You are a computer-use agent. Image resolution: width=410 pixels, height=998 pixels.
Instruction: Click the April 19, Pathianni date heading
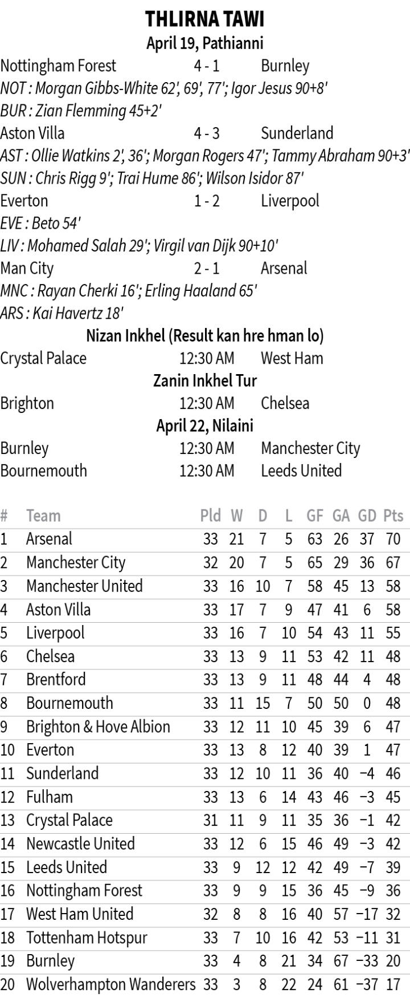205,43
